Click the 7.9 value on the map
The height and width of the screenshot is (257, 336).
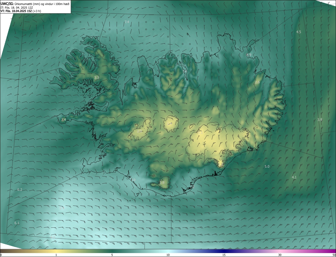pos(133,180)
